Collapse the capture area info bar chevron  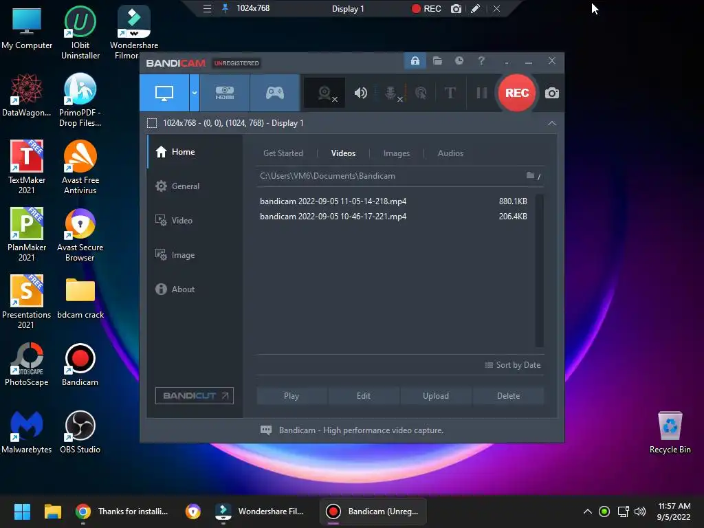coord(552,123)
